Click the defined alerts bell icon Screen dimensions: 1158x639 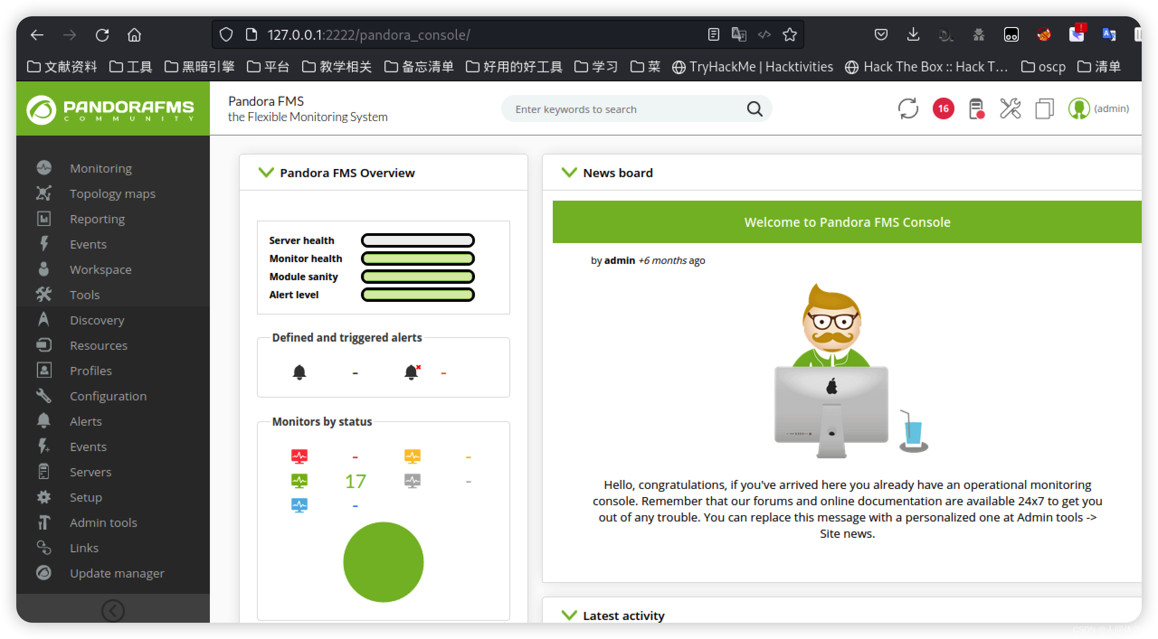299,372
